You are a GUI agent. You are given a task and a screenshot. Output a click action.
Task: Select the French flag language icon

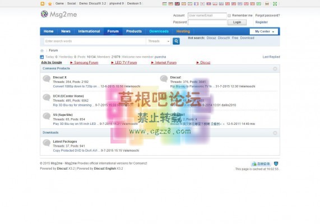(196, 4)
